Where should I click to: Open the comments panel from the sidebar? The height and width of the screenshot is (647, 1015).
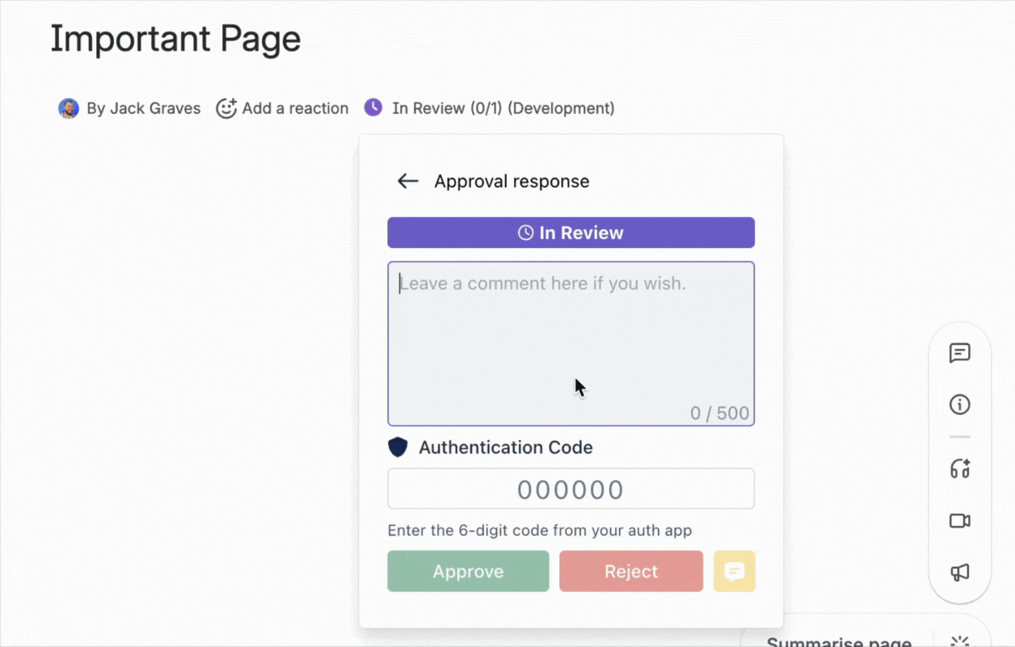(x=959, y=354)
